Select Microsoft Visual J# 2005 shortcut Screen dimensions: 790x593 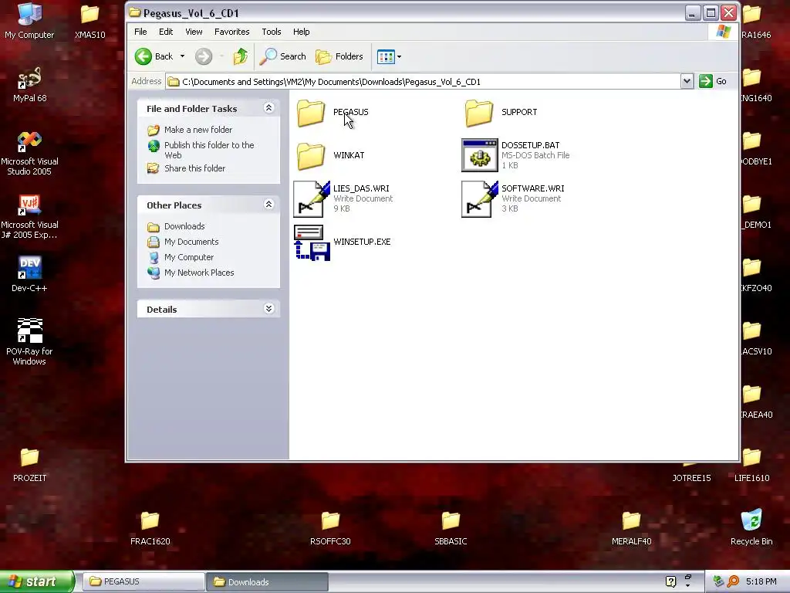coord(29,217)
